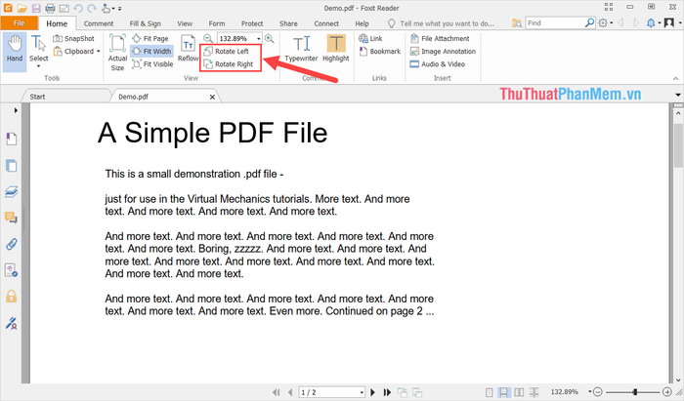Open the Comments panel in sidebar

[x=12, y=218]
